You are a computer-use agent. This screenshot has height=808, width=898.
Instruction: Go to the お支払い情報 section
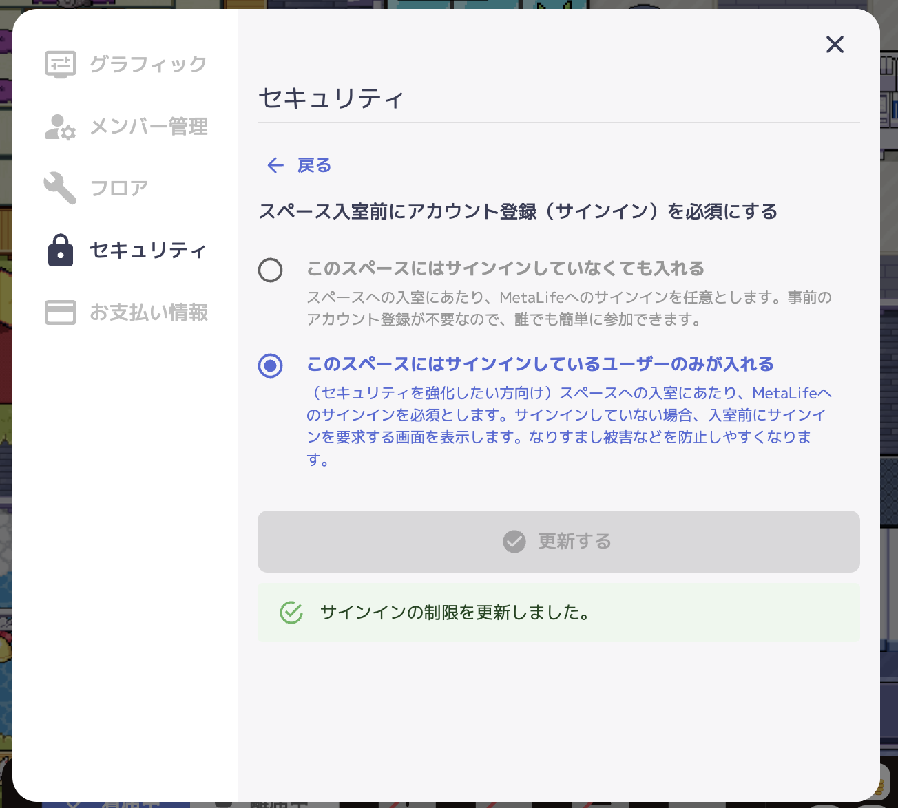[149, 312]
